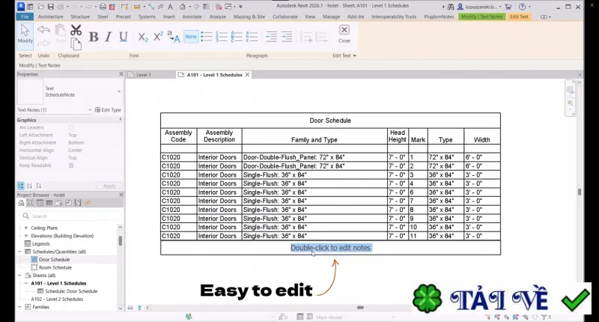Toggle Italic text formatting
Viewport: 599px width, 322px height.
(109, 37)
